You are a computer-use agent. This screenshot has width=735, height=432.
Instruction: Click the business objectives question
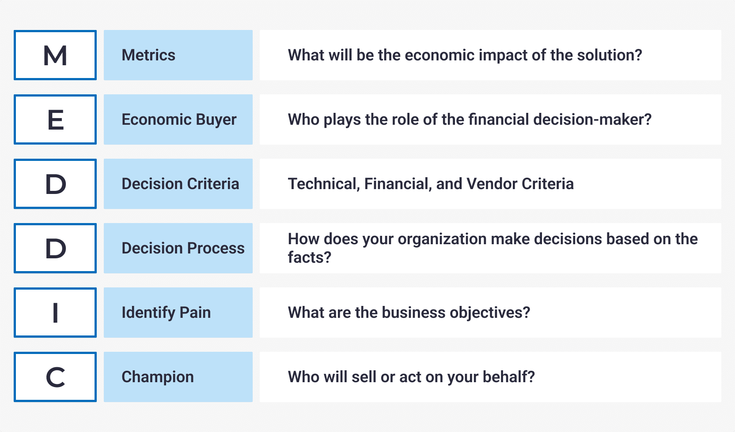(409, 313)
